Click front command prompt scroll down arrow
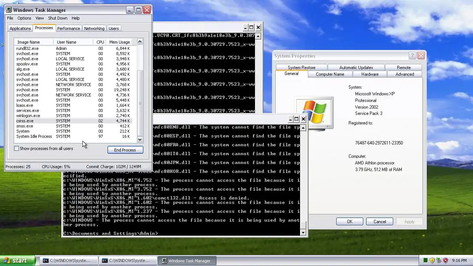This screenshot has height=266, width=473. click(x=303, y=233)
